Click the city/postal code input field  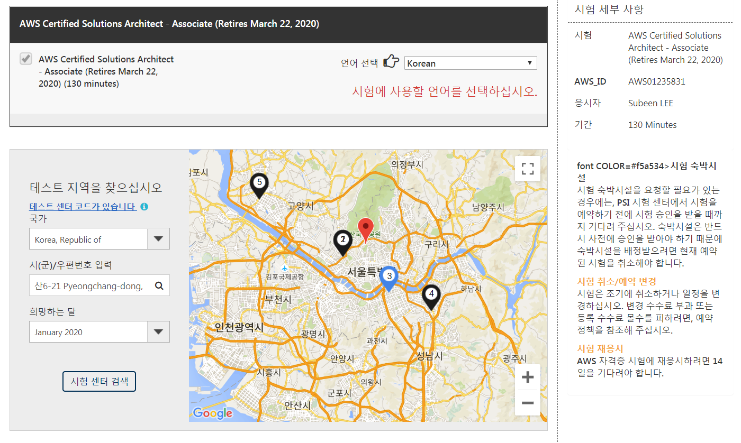[x=100, y=285]
